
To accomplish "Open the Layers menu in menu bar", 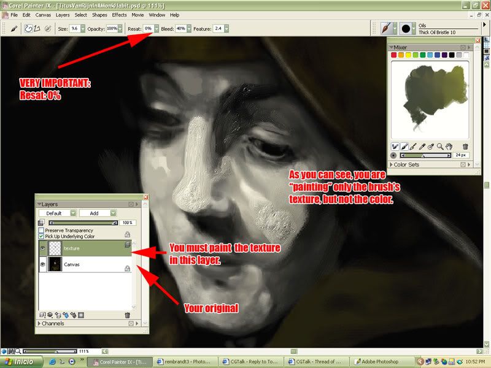I will 62,15.
